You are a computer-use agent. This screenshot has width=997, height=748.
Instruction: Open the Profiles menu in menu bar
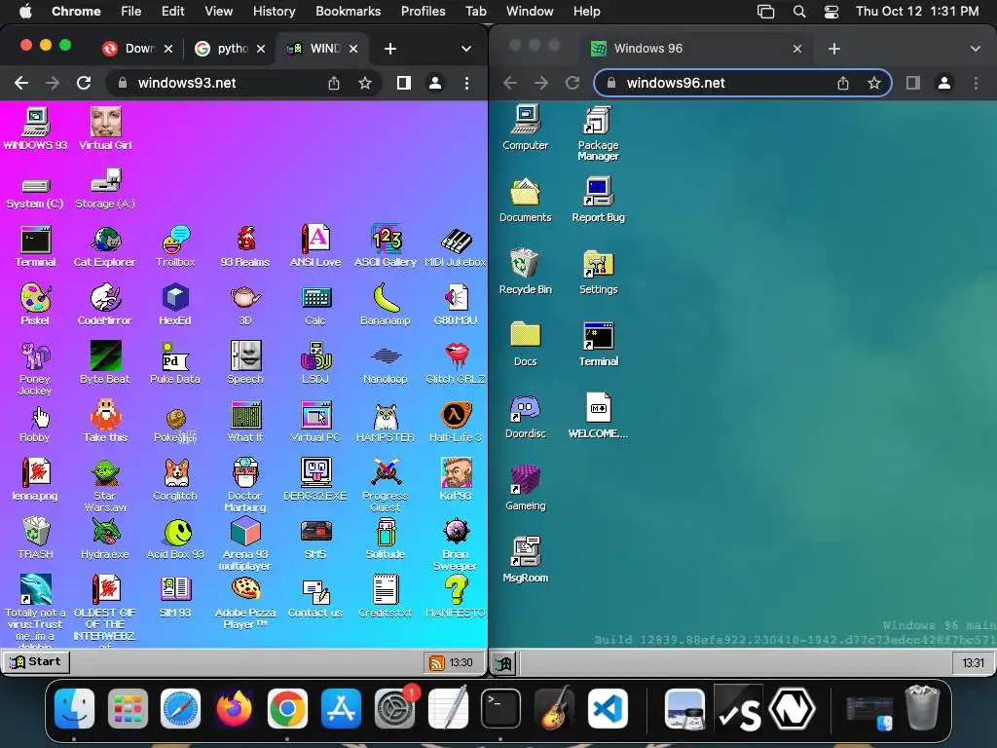coord(423,11)
